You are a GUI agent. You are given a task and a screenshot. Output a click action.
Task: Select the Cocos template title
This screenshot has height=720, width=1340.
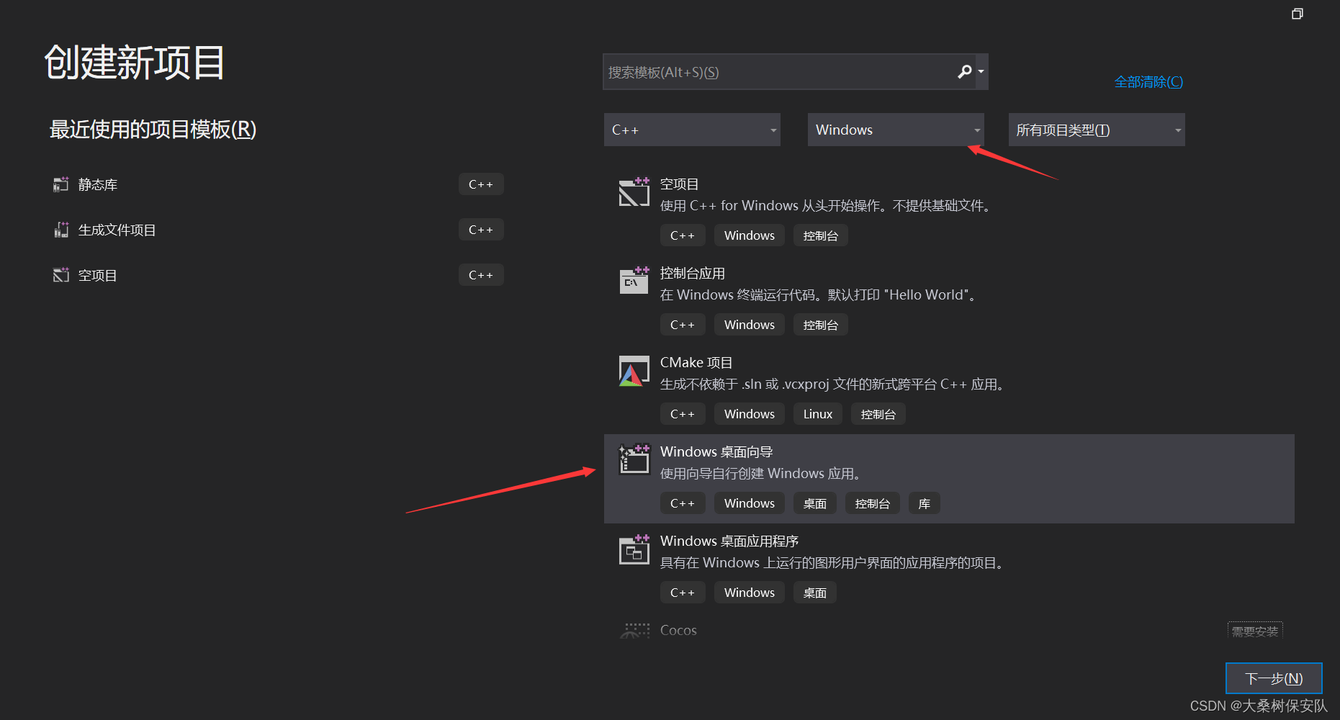tap(678, 631)
